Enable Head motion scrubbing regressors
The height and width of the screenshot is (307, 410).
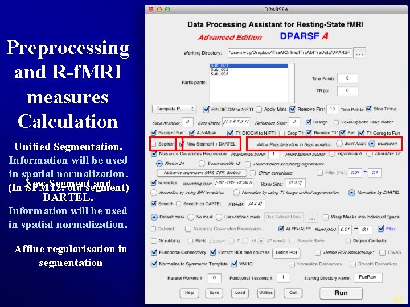(x=248, y=164)
